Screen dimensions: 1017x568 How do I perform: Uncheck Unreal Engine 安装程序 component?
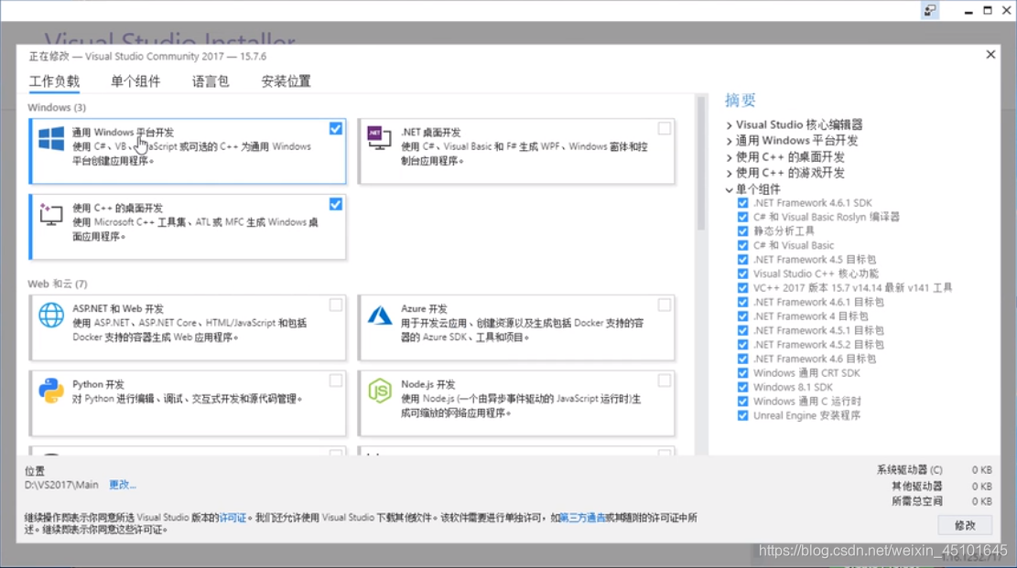(x=742, y=415)
